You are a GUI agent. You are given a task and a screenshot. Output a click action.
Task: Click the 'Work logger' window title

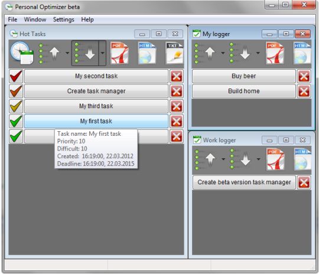(x=219, y=140)
